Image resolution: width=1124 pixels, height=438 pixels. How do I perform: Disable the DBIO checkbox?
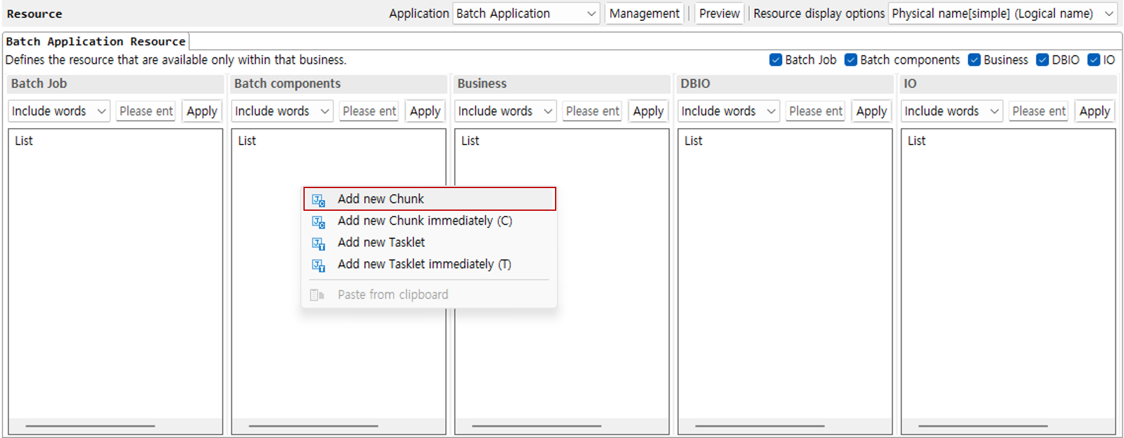pyautogui.click(x=1042, y=60)
